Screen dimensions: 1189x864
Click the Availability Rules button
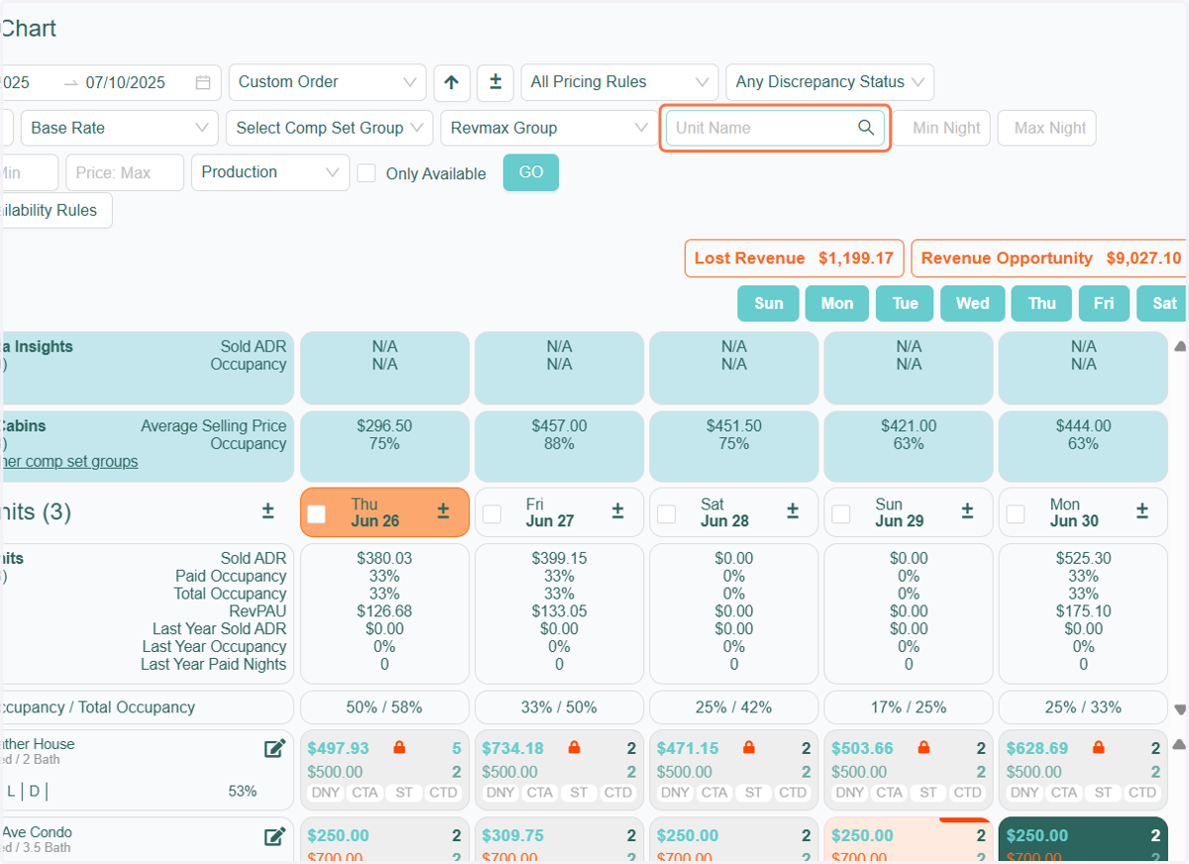pos(55,210)
